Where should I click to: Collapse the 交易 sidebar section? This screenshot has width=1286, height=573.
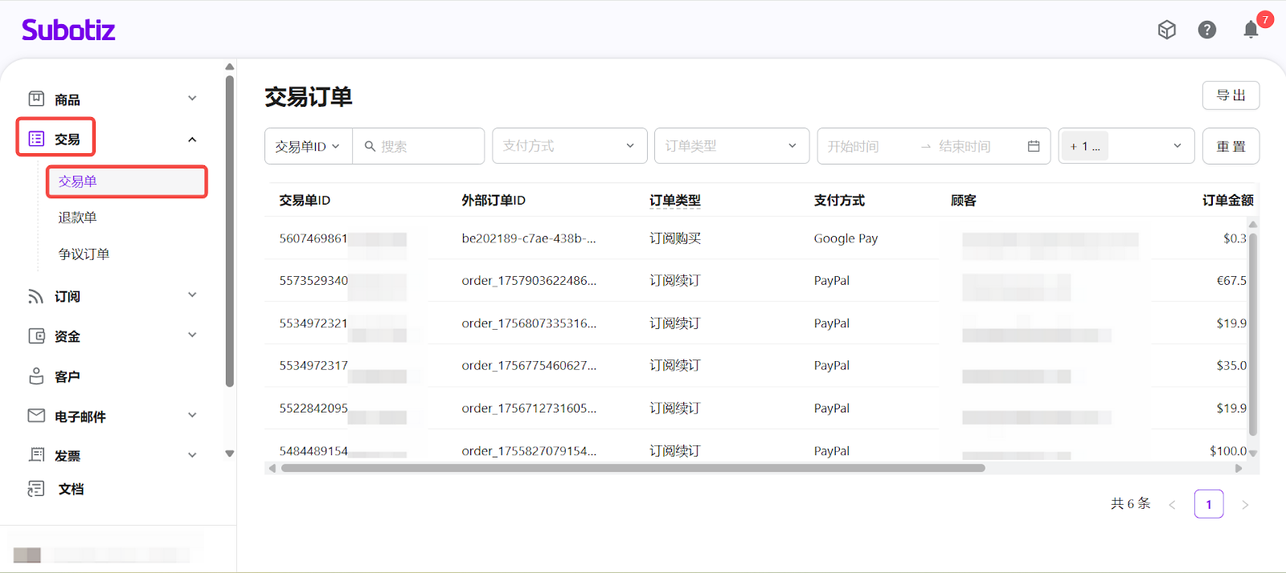coord(192,140)
